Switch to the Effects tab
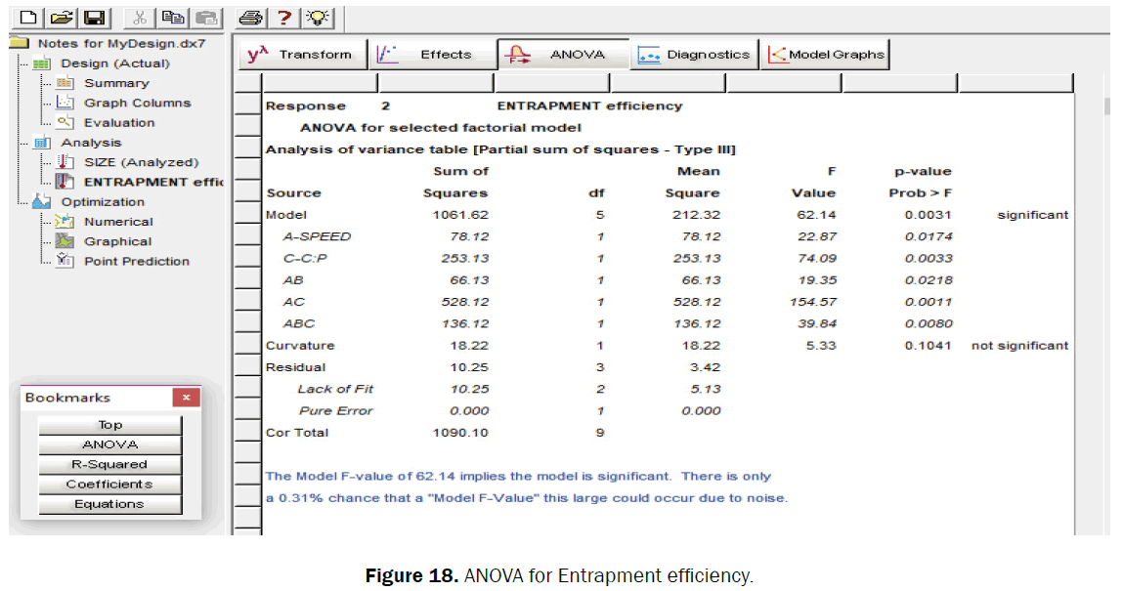1124x591 pixels. (433, 55)
